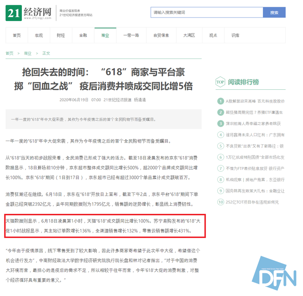Click the publish date 2020年06月19日

tap(74, 100)
